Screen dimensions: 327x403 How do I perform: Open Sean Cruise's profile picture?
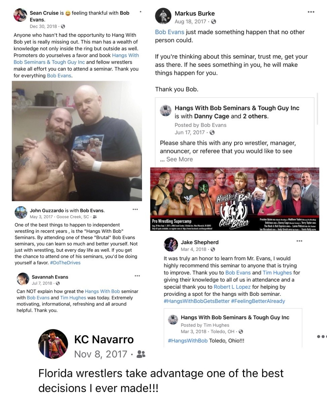20,15
